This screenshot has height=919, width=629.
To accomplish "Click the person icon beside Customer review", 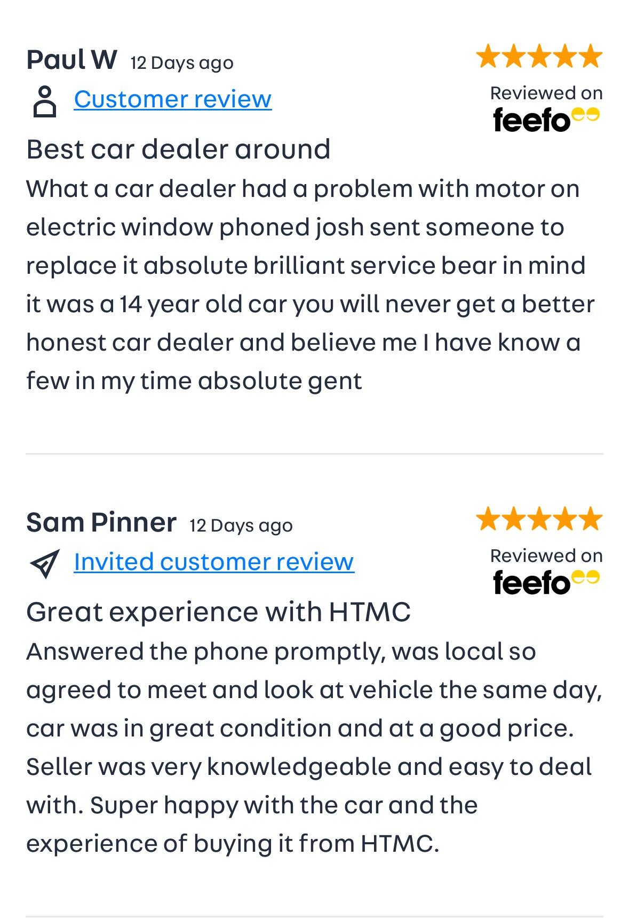I will 44,100.
